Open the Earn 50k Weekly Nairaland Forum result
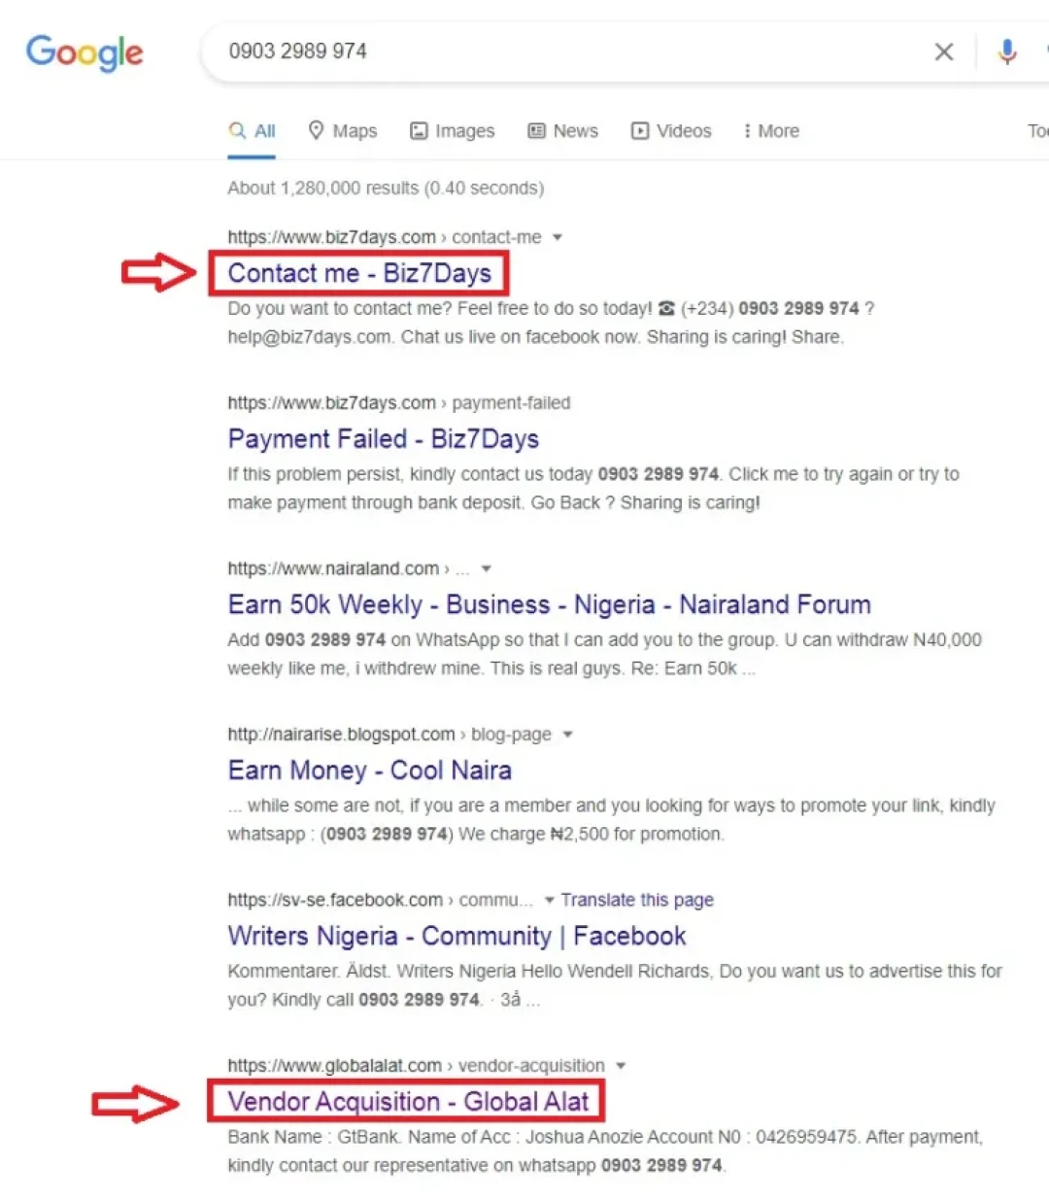The width and height of the screenshot is (1049, 1200). (x=549, y=604)
